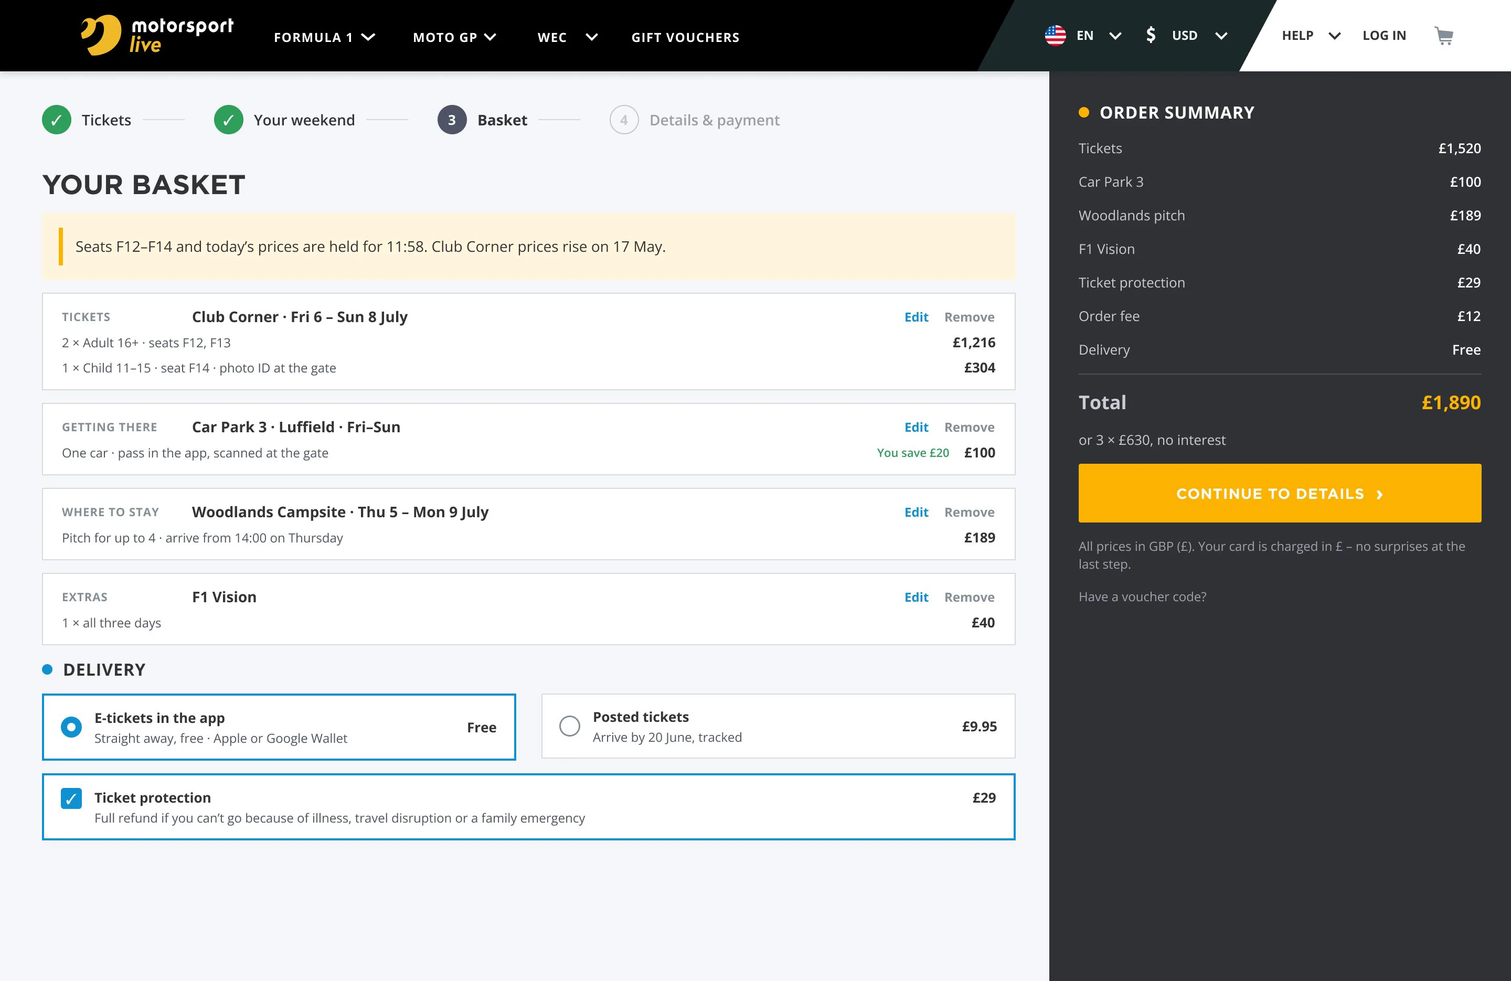This screenshot has width=1511, height=981.
Task: Click the seats-held notice banner text
Action: (x=370, y=247)
